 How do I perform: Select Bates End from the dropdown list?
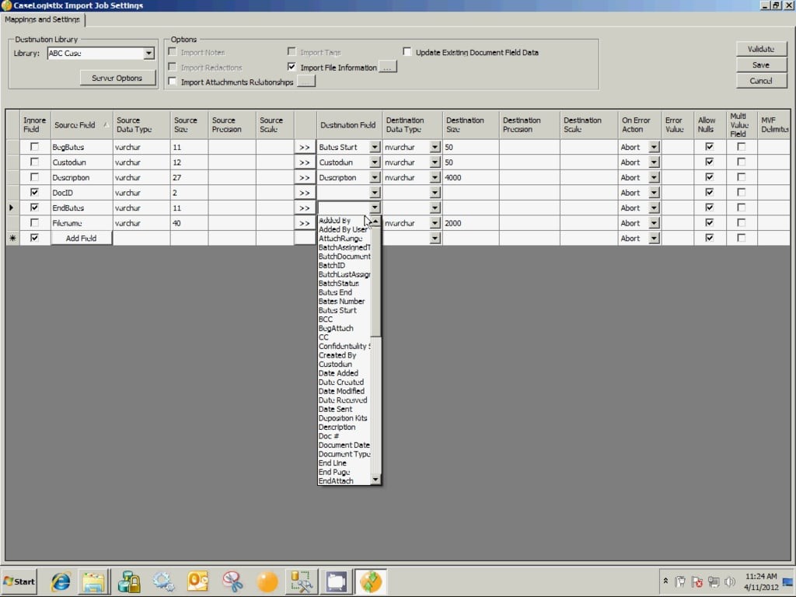tap(335, 292)
